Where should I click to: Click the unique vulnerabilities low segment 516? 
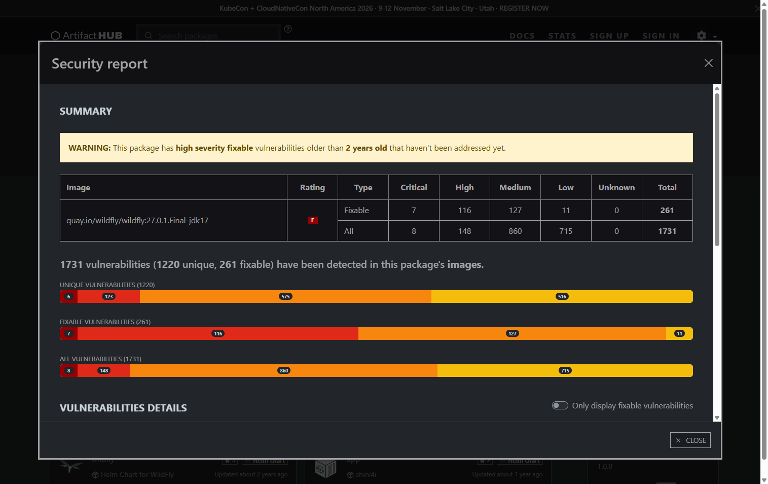click(x=562, y=296)
